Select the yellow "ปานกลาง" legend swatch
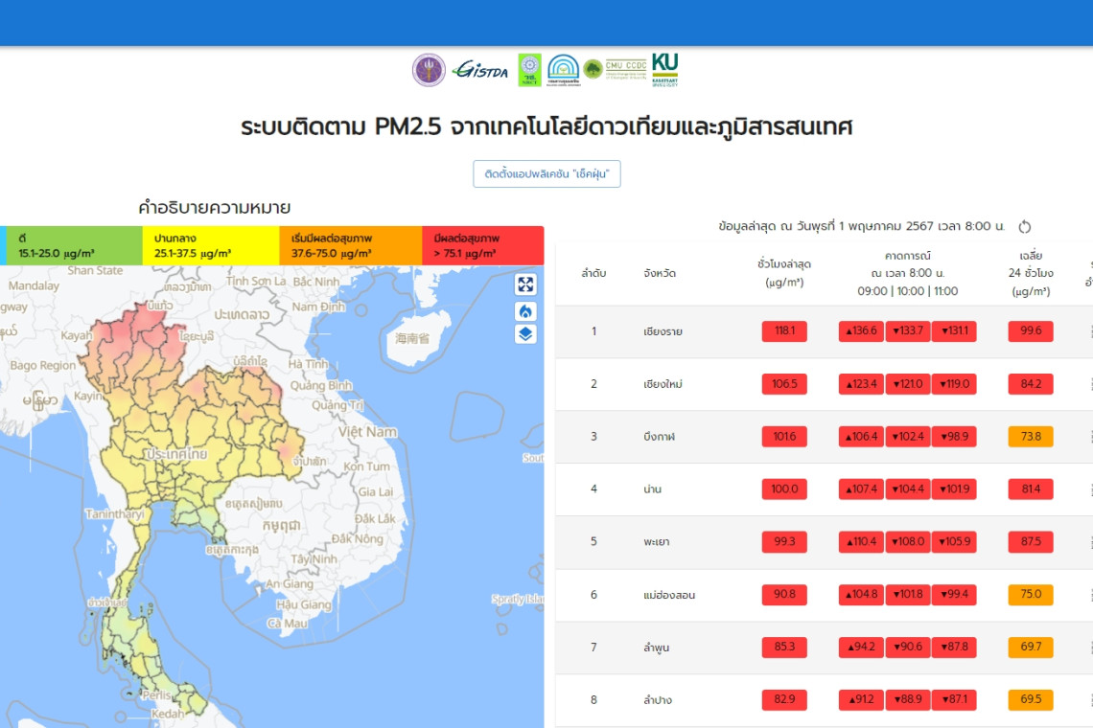 pyautogui.click(x=210, y=246)
